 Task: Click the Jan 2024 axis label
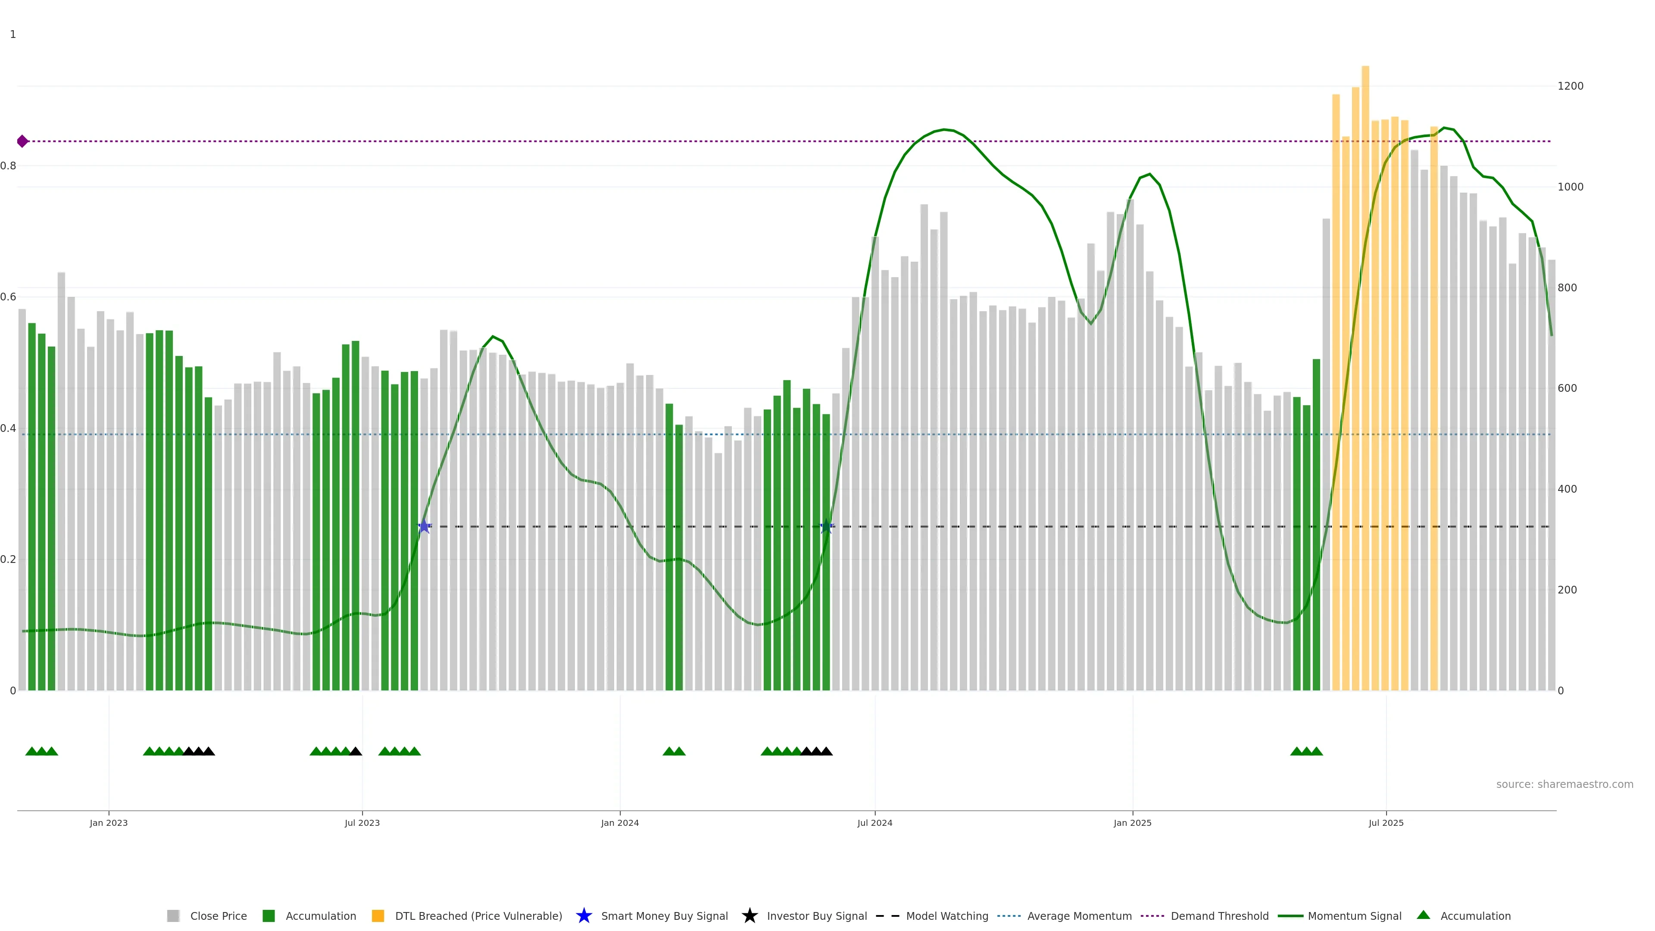619,823
